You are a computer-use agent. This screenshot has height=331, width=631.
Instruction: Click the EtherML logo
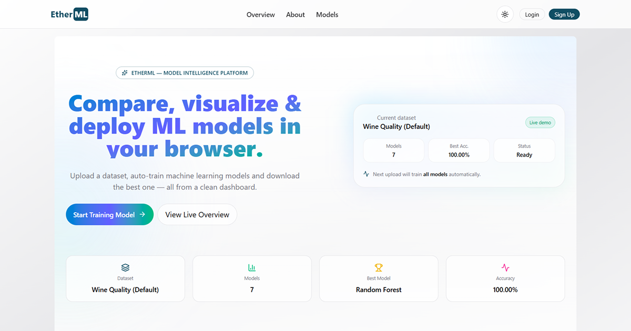[x=69, y=15]
